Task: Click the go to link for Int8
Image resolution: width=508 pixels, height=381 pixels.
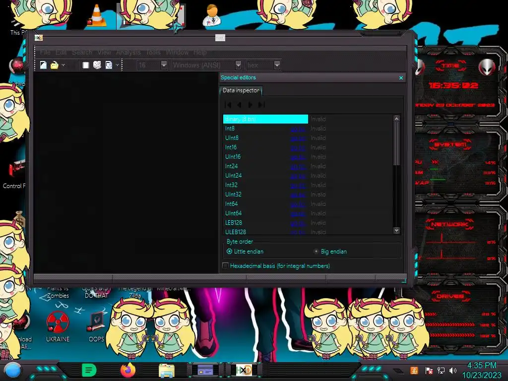Action: pos(298,129)
